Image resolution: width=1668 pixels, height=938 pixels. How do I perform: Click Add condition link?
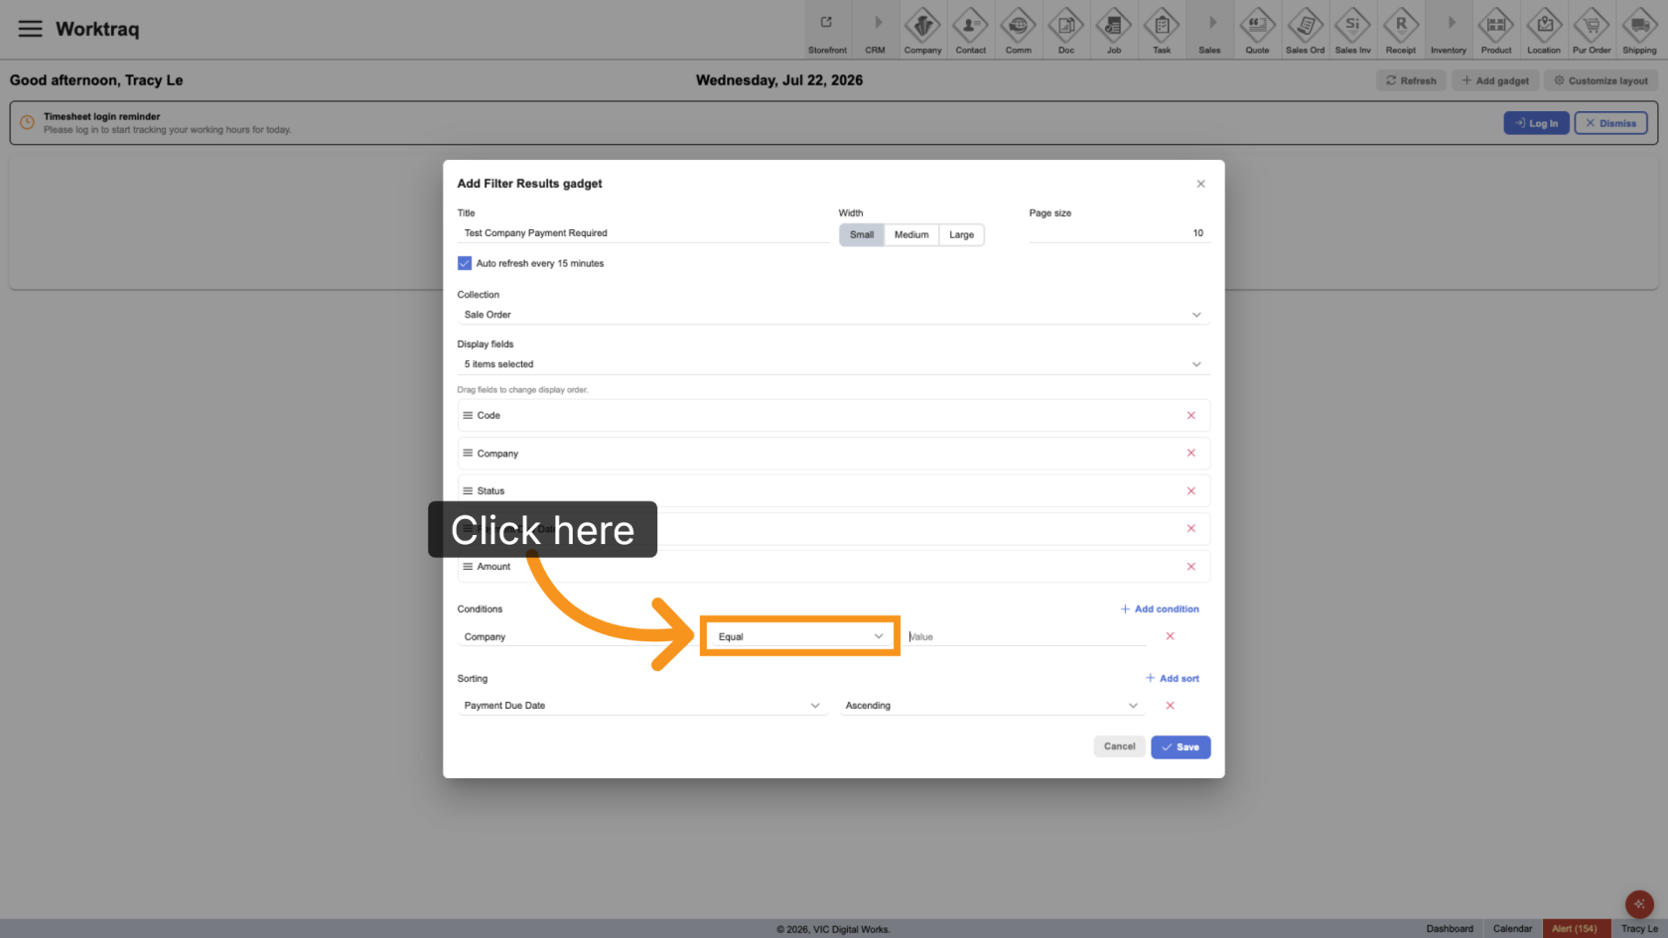[x=1160, y=609]
